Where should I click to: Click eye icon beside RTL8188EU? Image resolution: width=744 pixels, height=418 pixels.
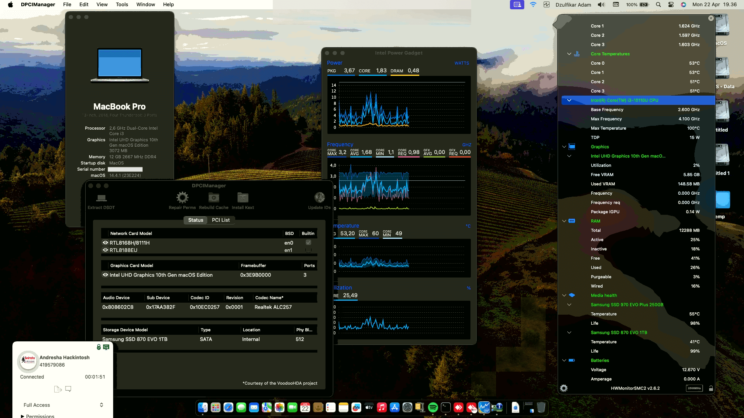pyautogui.click(x=105, y=250)
